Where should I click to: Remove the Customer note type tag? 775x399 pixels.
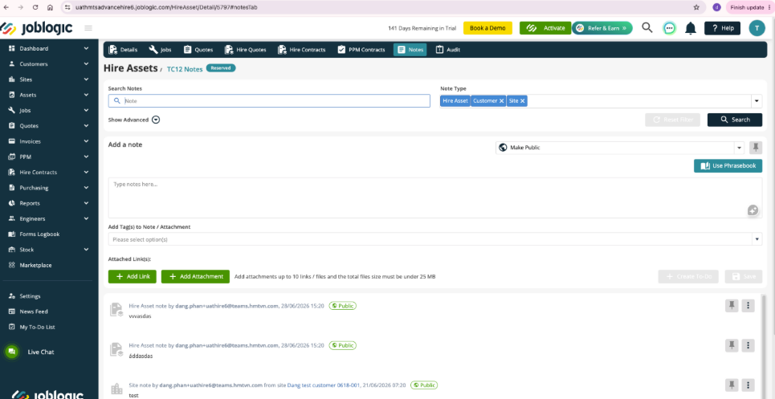coord(501,100)
